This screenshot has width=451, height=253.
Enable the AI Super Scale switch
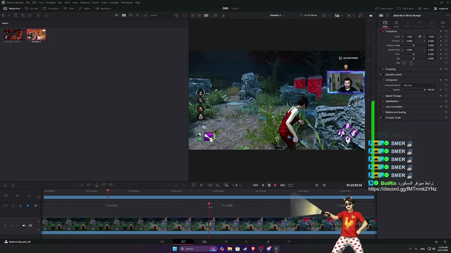point(381,118)
